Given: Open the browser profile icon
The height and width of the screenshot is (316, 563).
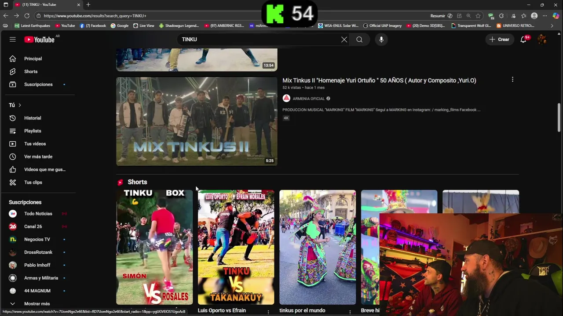Looking at the screenshot, I should coord(534,16).
